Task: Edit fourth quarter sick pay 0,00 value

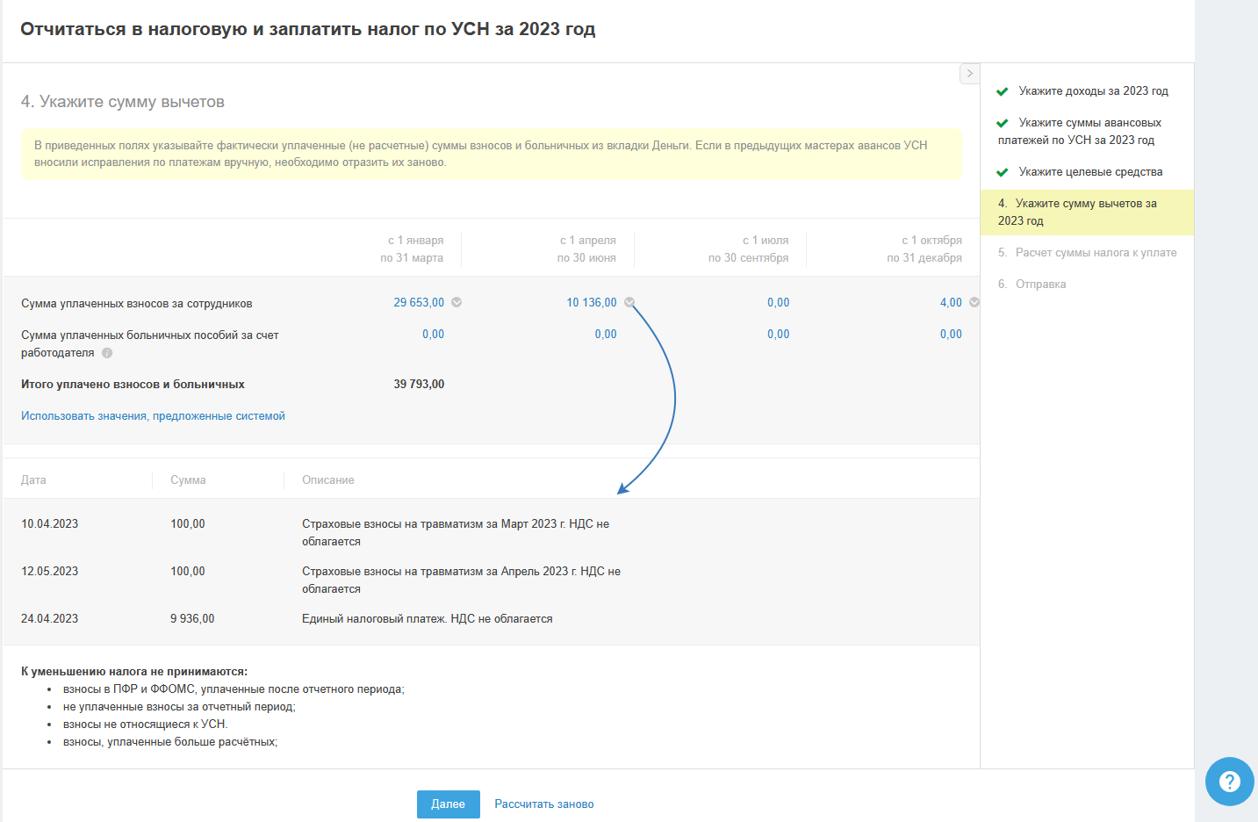Action: [x=951, y=335]
